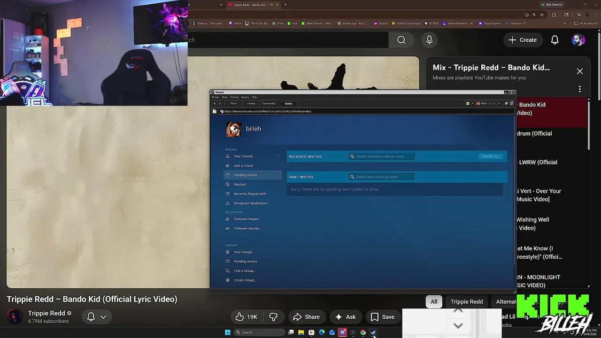Click the Steam icon in the taskbar
This screenshot has width=601, height=338.
(x=373, y=332)
